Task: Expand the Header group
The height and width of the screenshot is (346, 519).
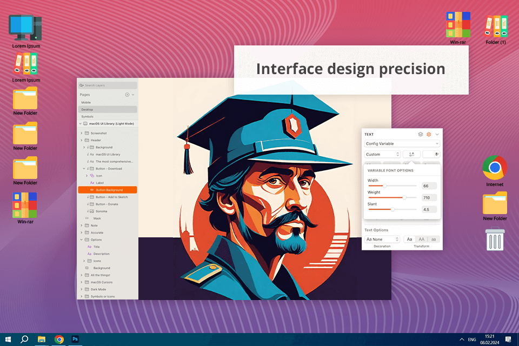Action: point(82,140)
